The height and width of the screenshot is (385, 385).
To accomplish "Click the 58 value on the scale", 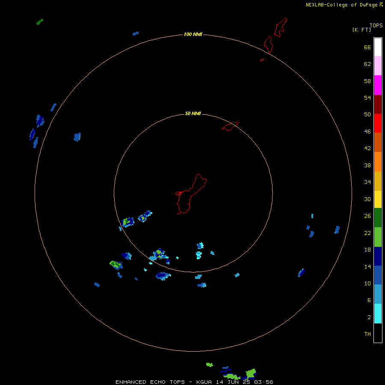I will pyautogui.click(x=367, y=81).
